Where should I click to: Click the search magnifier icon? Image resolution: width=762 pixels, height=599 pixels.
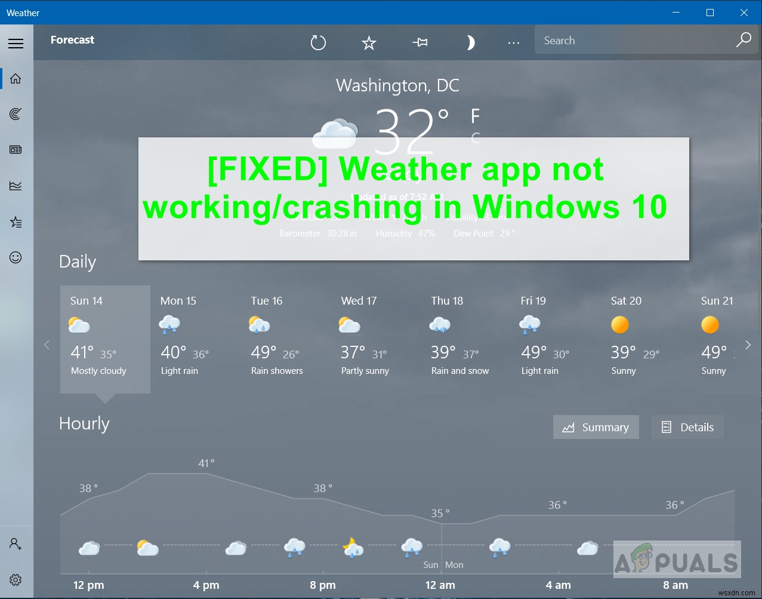click(x=744, y=40)
